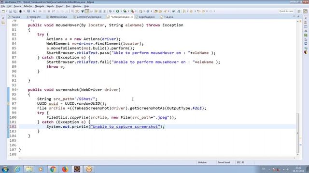
Task: Click the Open Type toolbar icon
Action: [x=156, y=11]
